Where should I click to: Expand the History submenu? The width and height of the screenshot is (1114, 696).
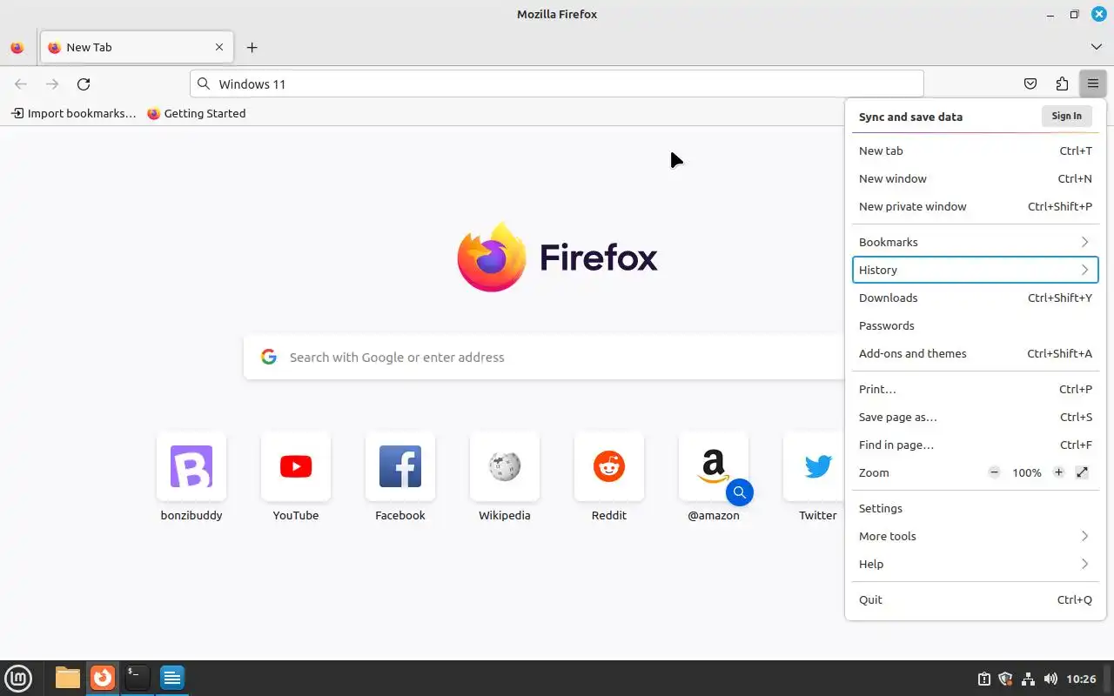975,270
